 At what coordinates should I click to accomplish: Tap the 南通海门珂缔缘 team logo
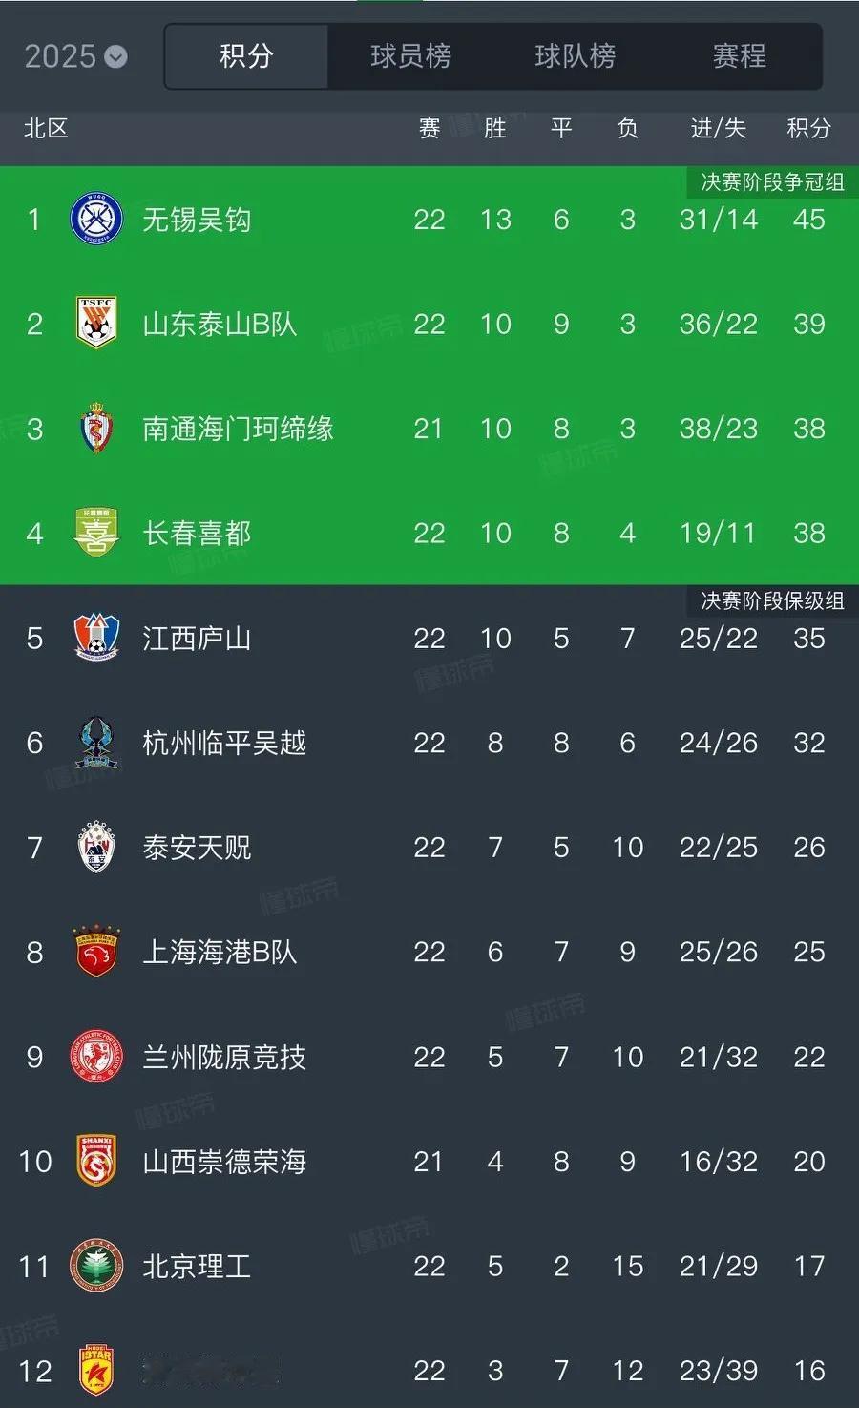point(96,428)
